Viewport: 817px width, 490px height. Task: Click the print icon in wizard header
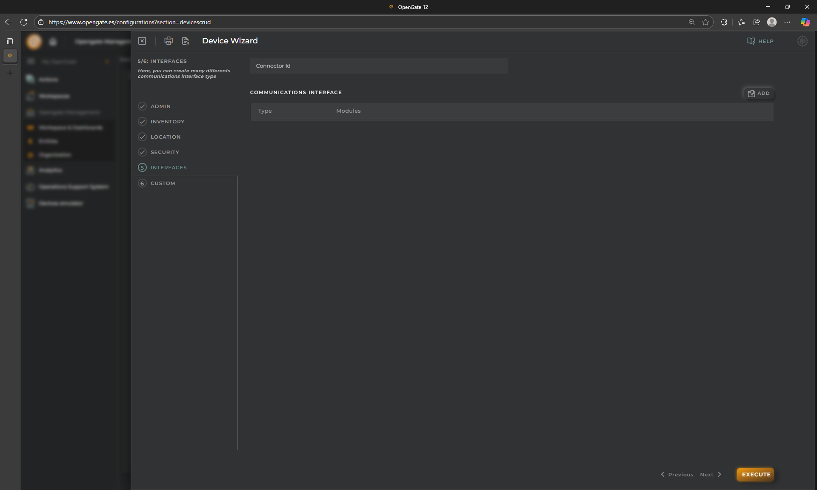point(169,41)
